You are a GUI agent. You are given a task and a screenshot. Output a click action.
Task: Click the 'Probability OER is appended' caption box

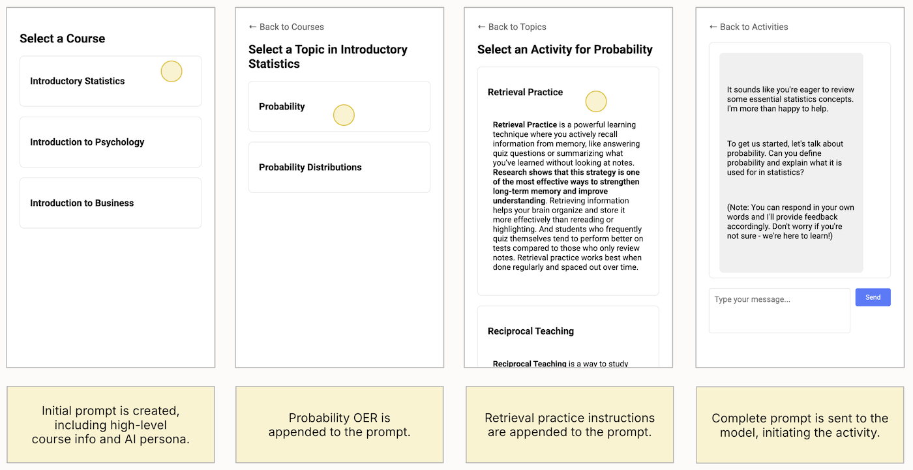point(339,424)
